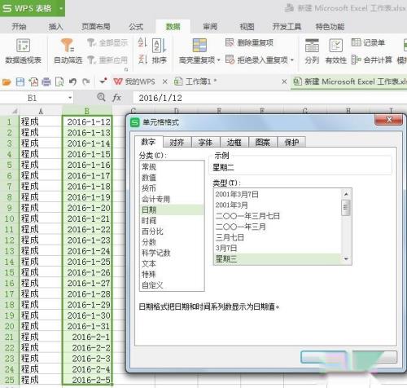Switch to 保护 tab in format dialog
Viewport: 407px width, 388px height.
coord(291,142)
